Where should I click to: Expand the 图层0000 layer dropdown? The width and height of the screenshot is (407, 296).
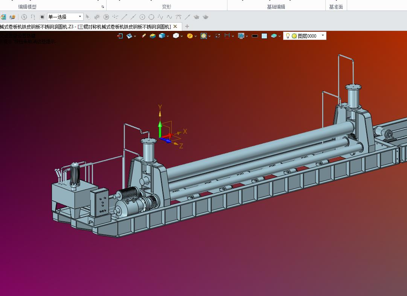323,35
